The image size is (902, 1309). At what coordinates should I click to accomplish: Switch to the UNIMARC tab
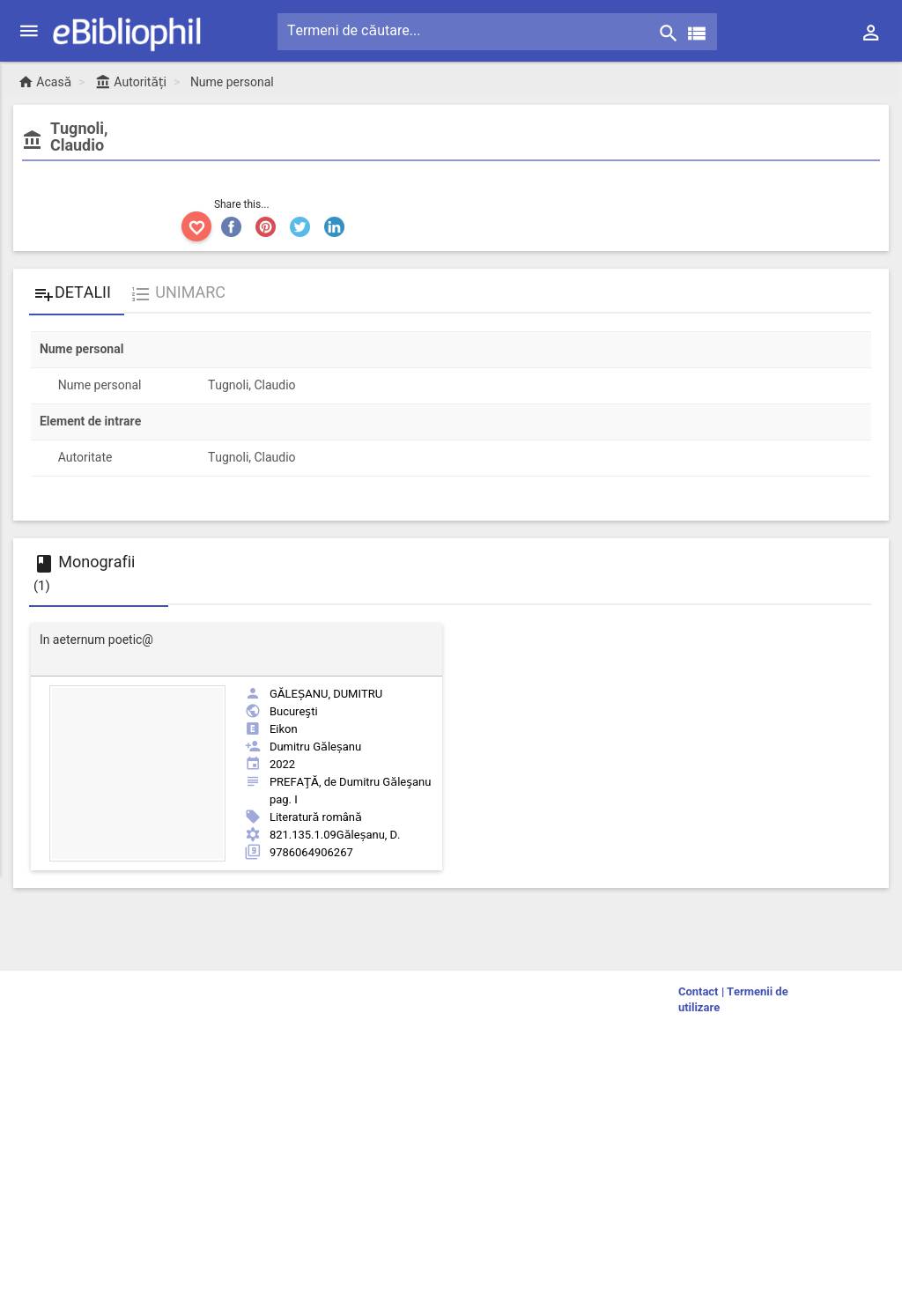pyautogui.click(x=179, y=292)
